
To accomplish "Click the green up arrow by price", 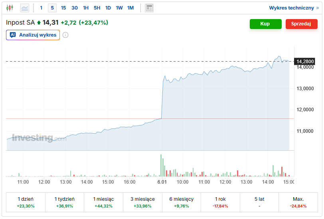I will pyautogui.click(x=39, y=23).
